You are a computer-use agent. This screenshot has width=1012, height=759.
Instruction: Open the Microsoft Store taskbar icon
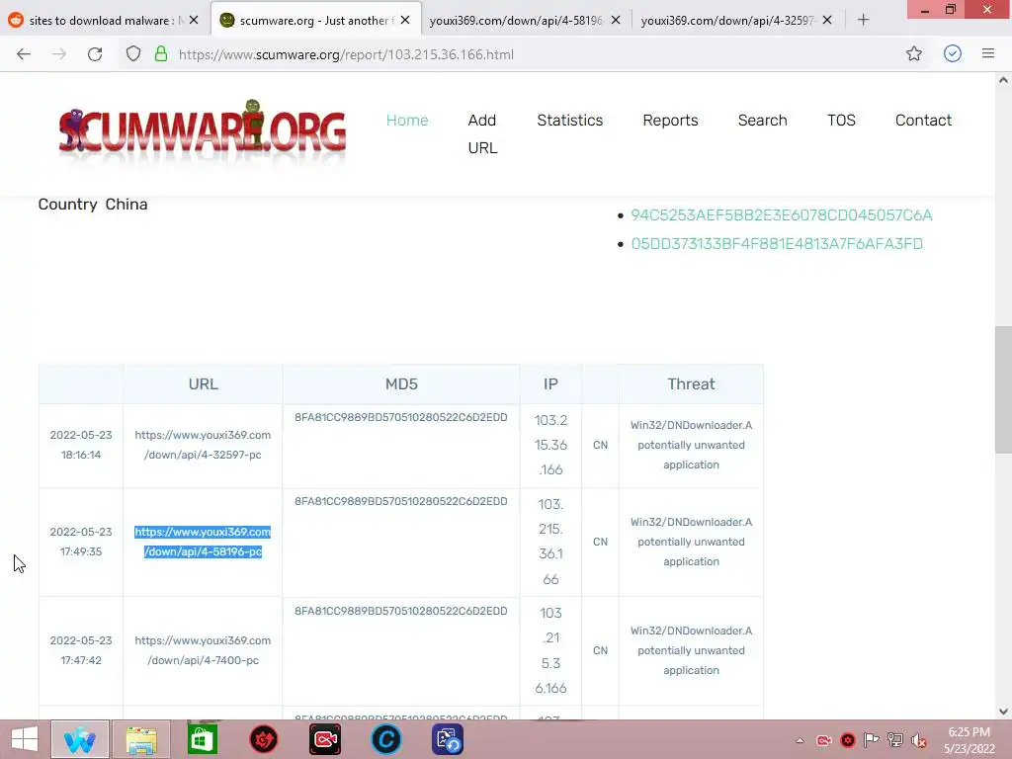point(202,739)
